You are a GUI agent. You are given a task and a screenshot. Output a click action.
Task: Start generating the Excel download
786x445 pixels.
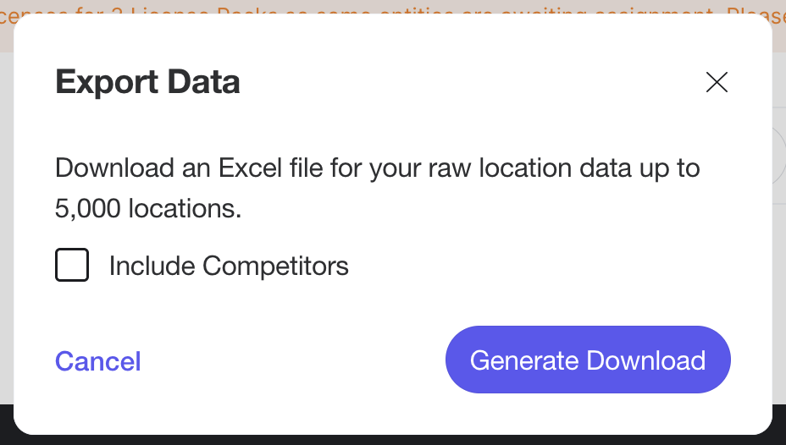[x=588, y=360]
